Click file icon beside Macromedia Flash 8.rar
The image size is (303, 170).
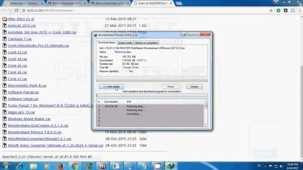coord(4,85)
